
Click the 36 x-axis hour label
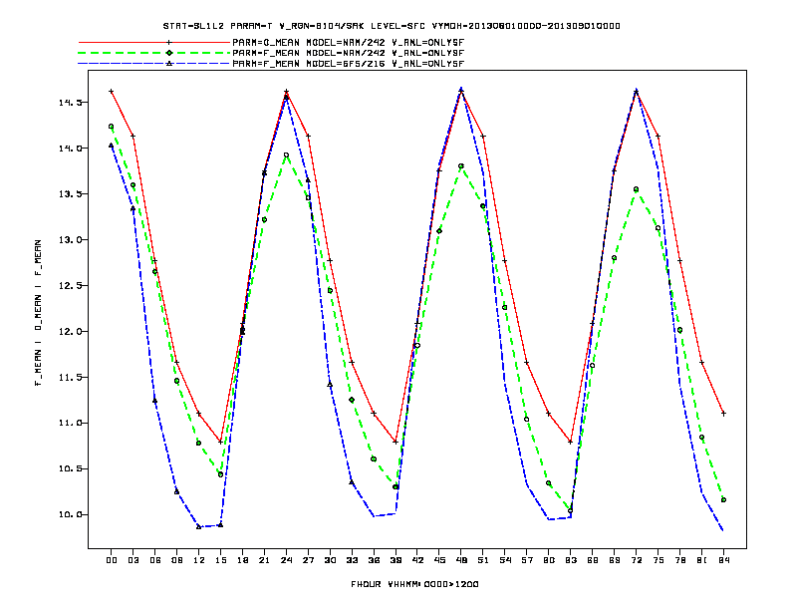tap(374, 560)
